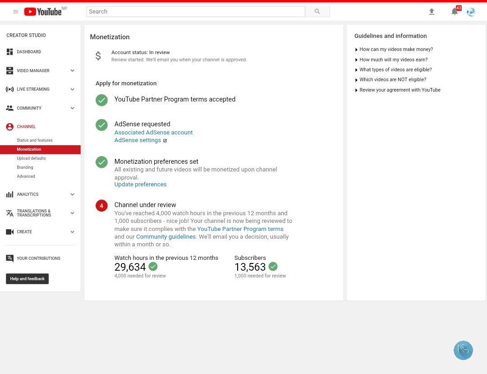This screenshot has height=374, width=487.
Task: Open the Dashboard section
Action: [29, 51]
